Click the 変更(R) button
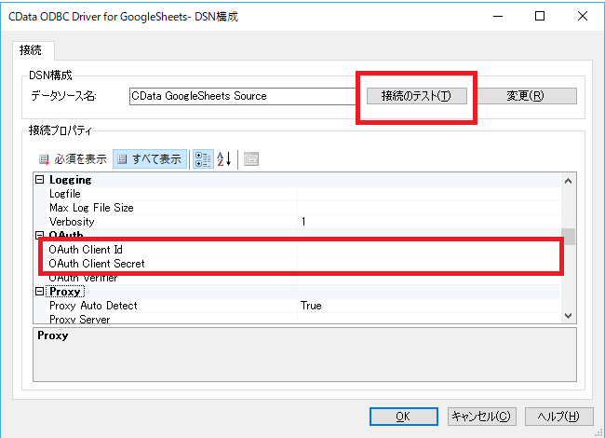This screenshot has height=438, width=605. [525, 96]
